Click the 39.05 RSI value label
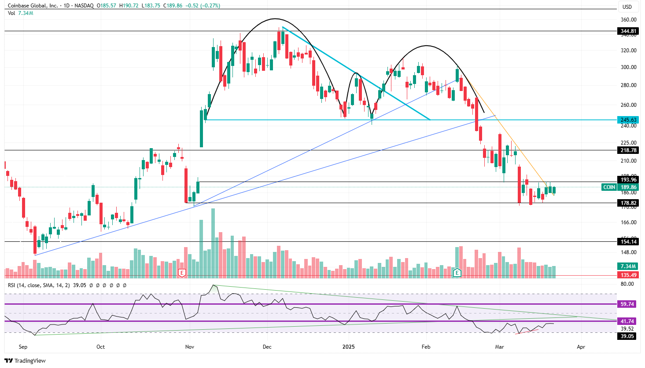 [627, 336]
